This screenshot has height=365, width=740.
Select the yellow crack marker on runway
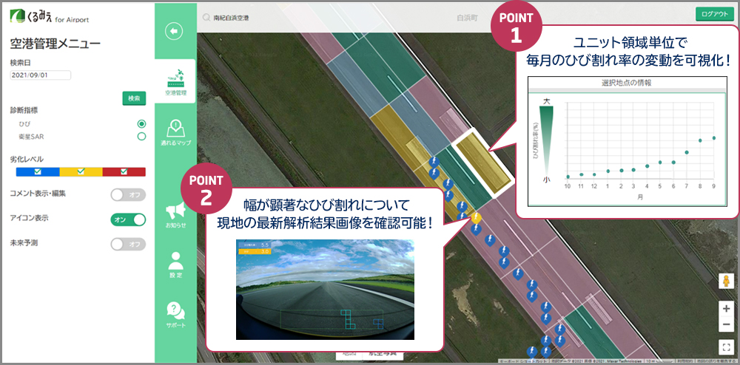(477, 218)
